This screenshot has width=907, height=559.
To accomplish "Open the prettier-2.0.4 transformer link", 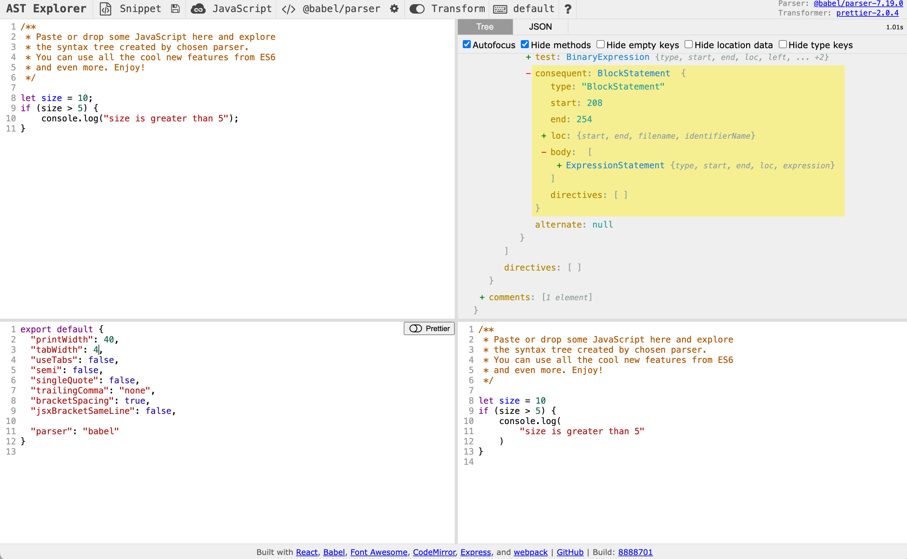I will pyautogui.click(x=867, y=13).
